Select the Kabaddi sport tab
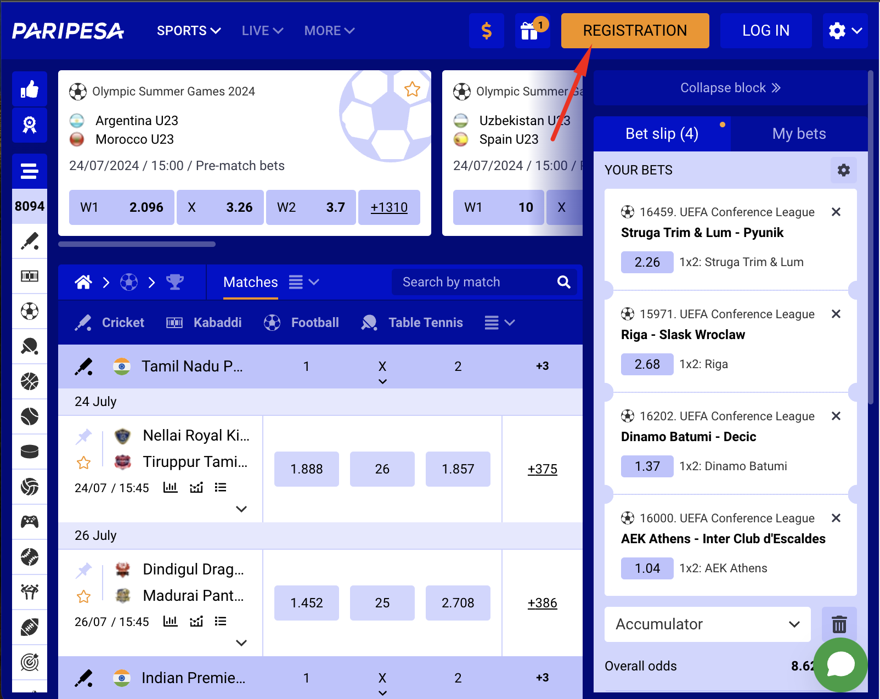 (x=204, y=323)
